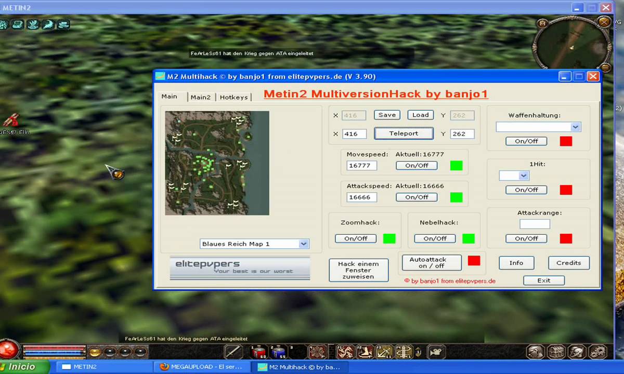The width and height of the screenshot is (624, 374).
Task: Open the Hotkeys tab
Action: pos(233,97)
